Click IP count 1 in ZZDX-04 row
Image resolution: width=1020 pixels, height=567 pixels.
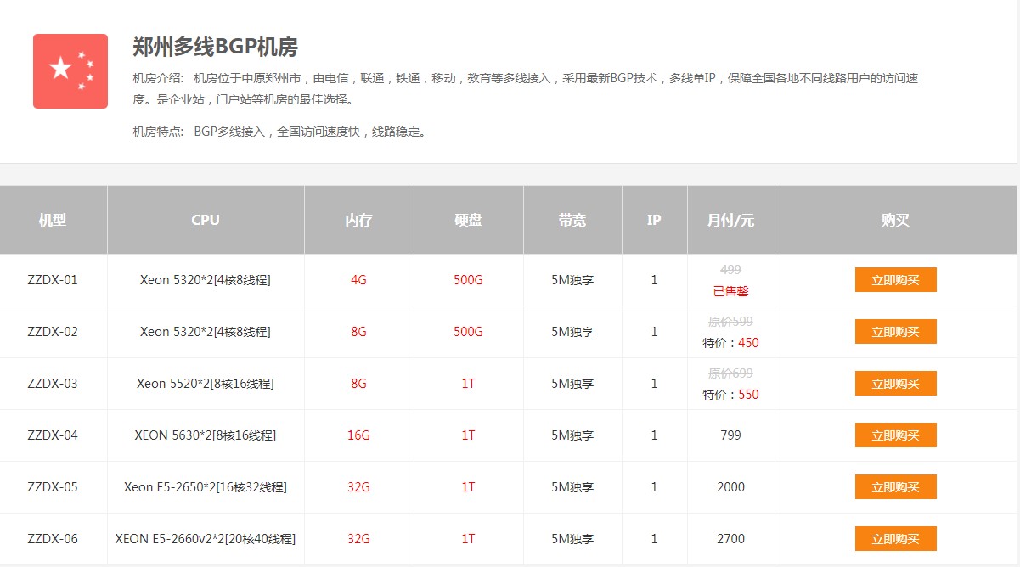(654, 435)
